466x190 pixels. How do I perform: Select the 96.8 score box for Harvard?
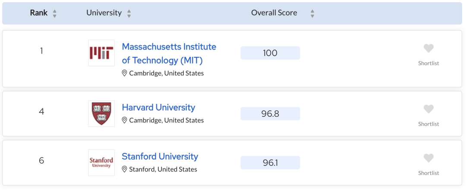pos(270,114)
